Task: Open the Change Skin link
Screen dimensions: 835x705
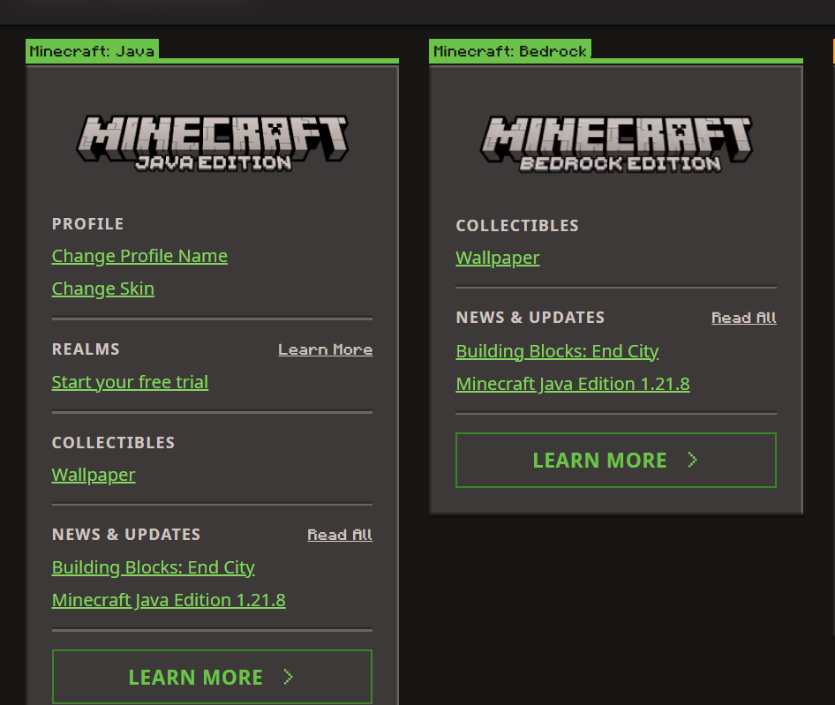Action: 102,289
